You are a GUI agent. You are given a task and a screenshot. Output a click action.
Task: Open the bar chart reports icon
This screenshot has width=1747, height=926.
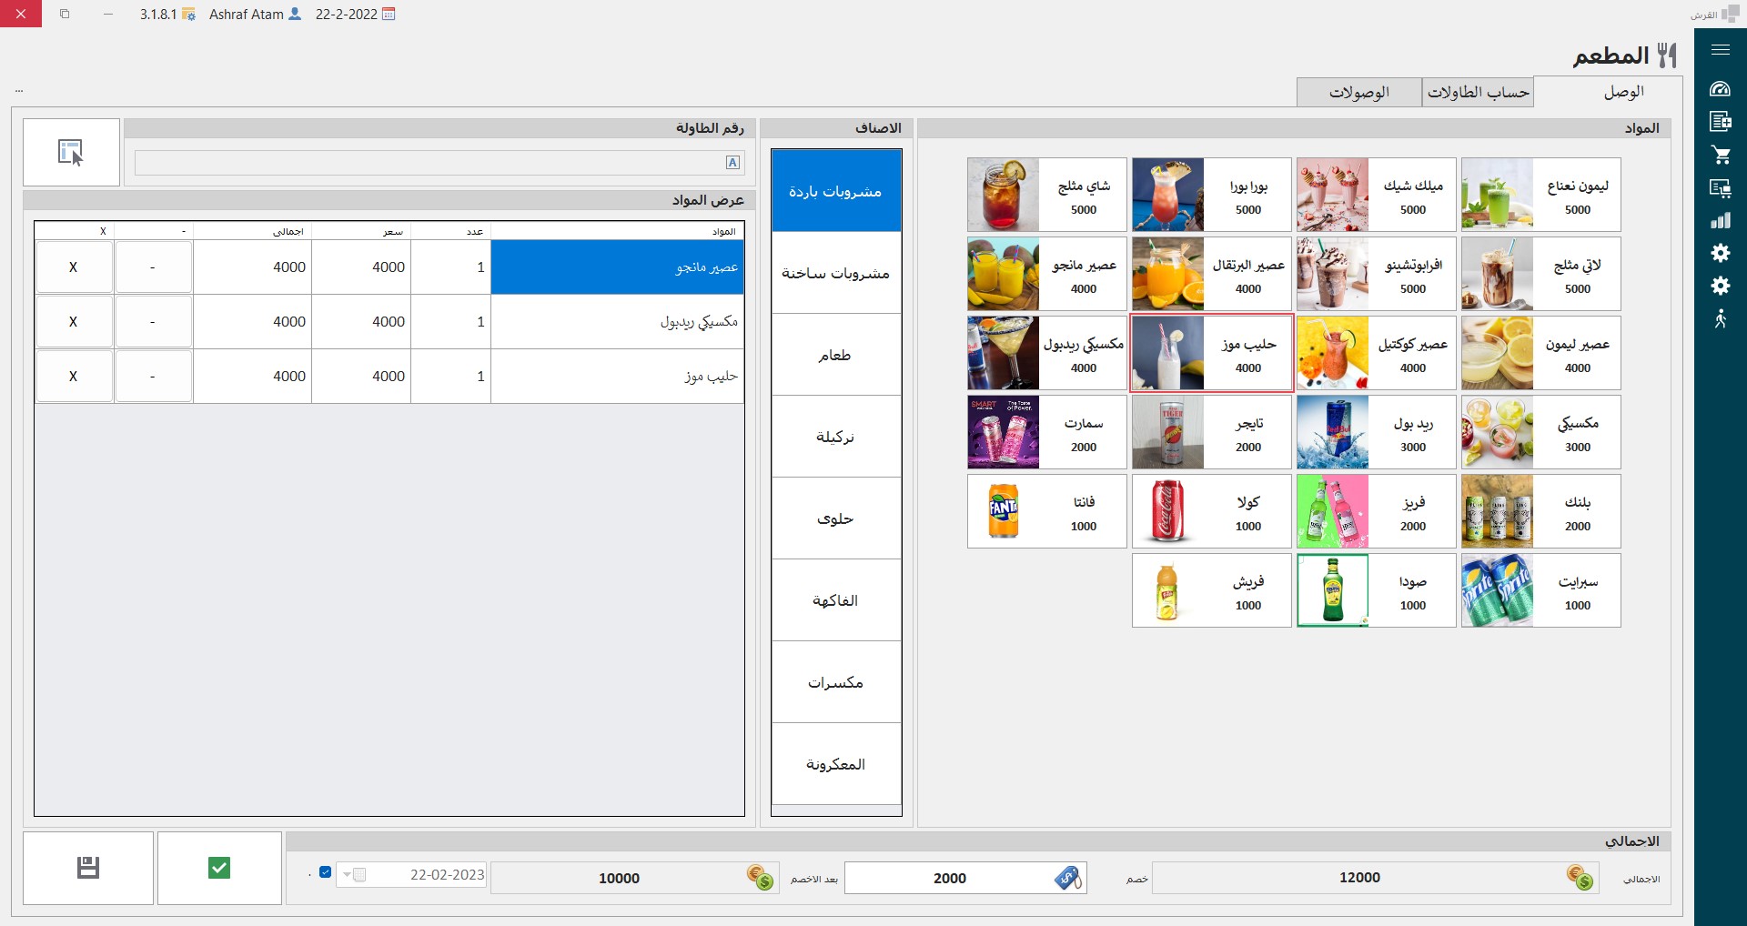coord(1720,221)
